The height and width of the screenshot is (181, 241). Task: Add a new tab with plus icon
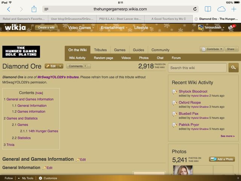click(x=234, y=9)
